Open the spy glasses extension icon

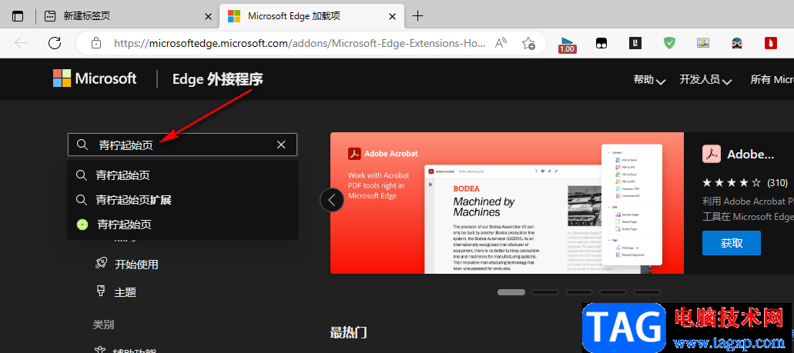click(x=737, y=44)
